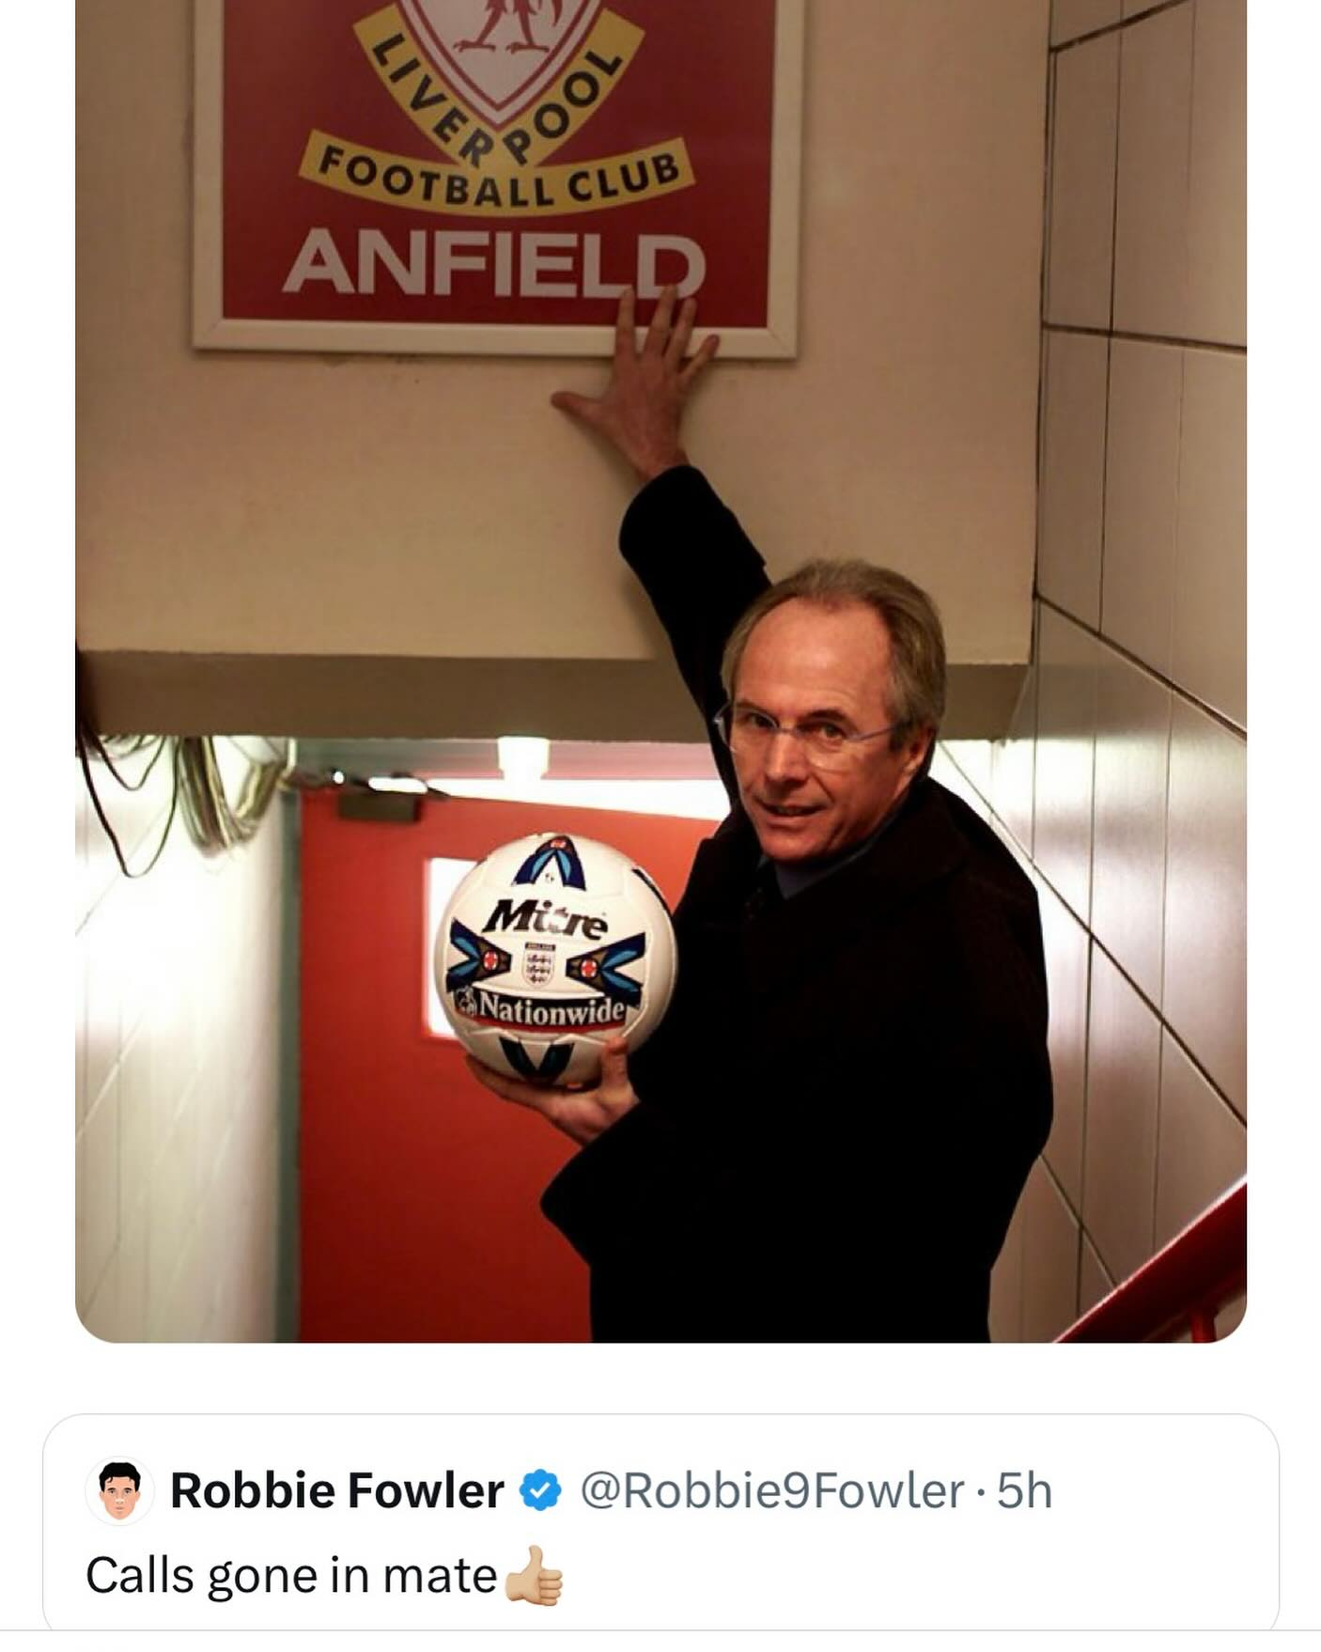This screenshot has width=1321, height=1652.
Task: Tap the Mitre football in the photo
Action: (558, 960)
